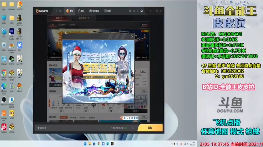Open Edge from the taskbar
Screen dimensions: 263x147
(x=108, y=144)
